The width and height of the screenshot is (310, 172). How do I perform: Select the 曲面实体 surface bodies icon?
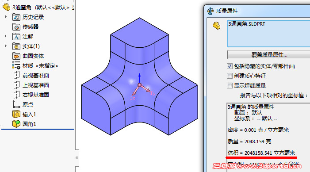click(x=16, y=56)
